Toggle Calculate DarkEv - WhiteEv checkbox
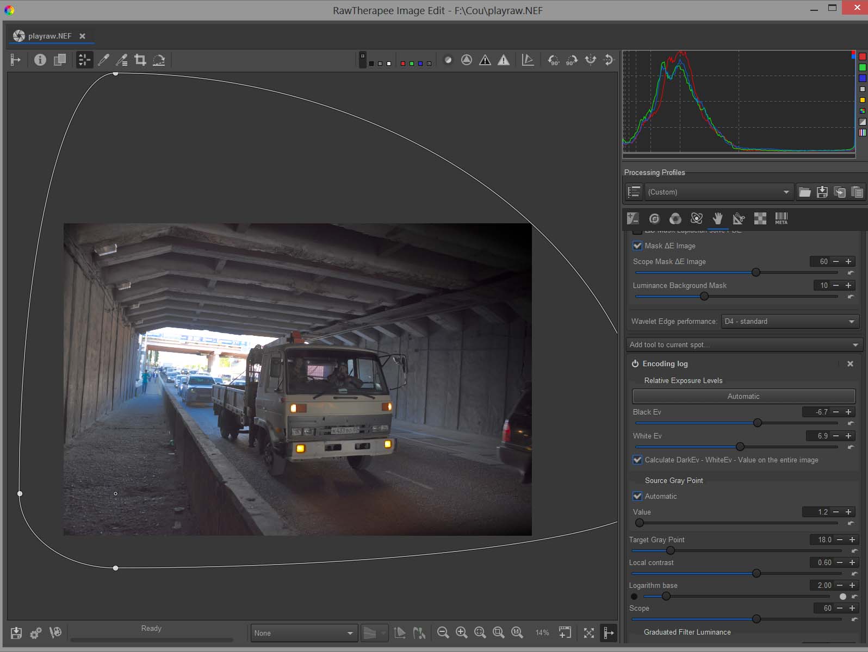The width and height of the screenshot is (868, 652). click(637, 460)
